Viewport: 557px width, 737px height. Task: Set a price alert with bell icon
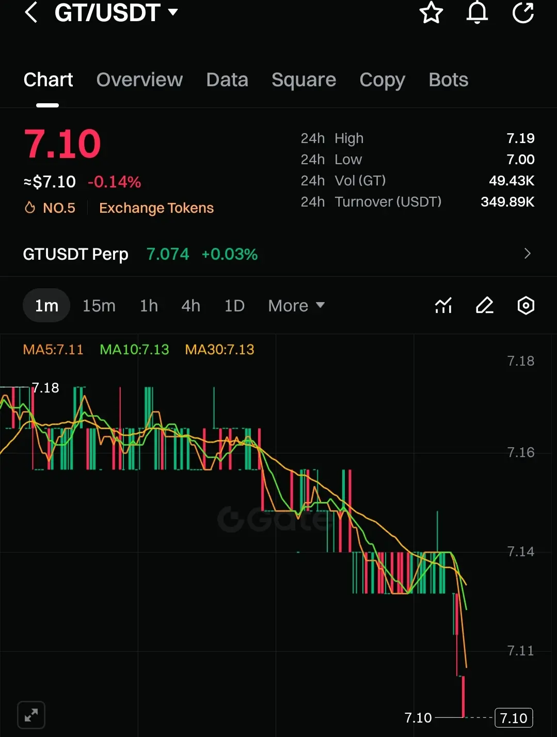(x=477, y=12)
